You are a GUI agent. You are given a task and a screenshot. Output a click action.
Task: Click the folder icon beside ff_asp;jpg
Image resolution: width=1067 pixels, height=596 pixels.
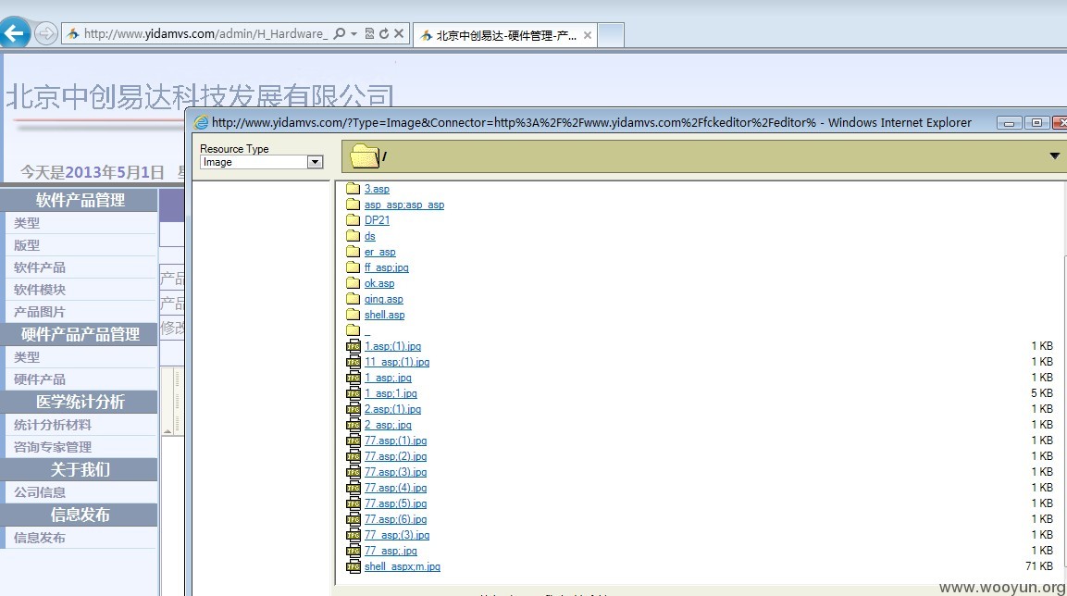click(x=353, y=267)
